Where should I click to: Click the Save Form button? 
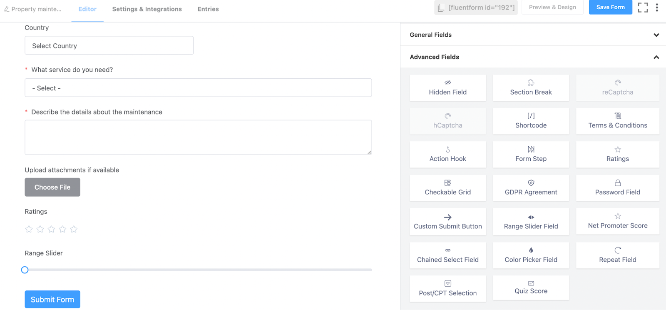(x=610, y=7)
